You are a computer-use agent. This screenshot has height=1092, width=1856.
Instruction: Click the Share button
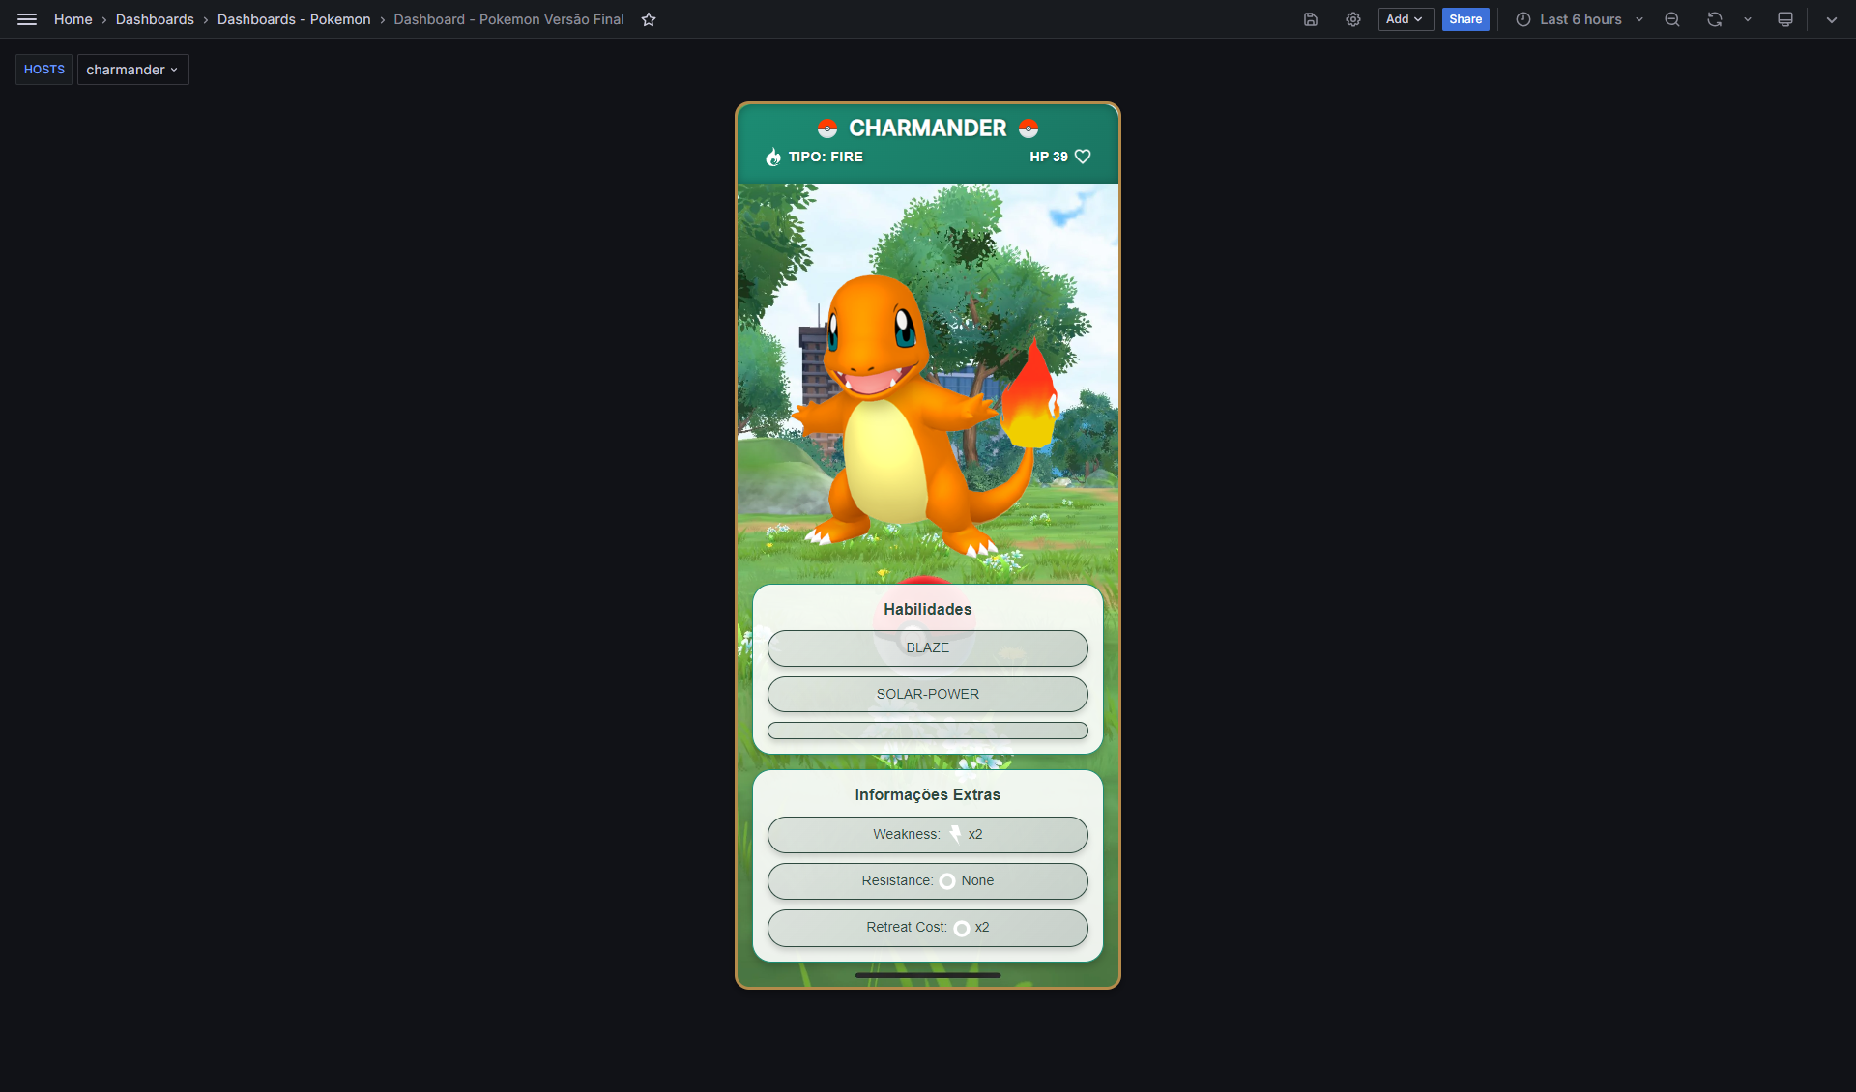(x=1465, y=19)
